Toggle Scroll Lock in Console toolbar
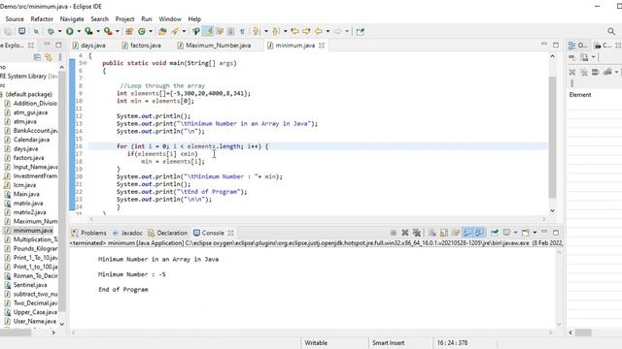622x349 pixels. pyautogui.click(x=444, y=233)
